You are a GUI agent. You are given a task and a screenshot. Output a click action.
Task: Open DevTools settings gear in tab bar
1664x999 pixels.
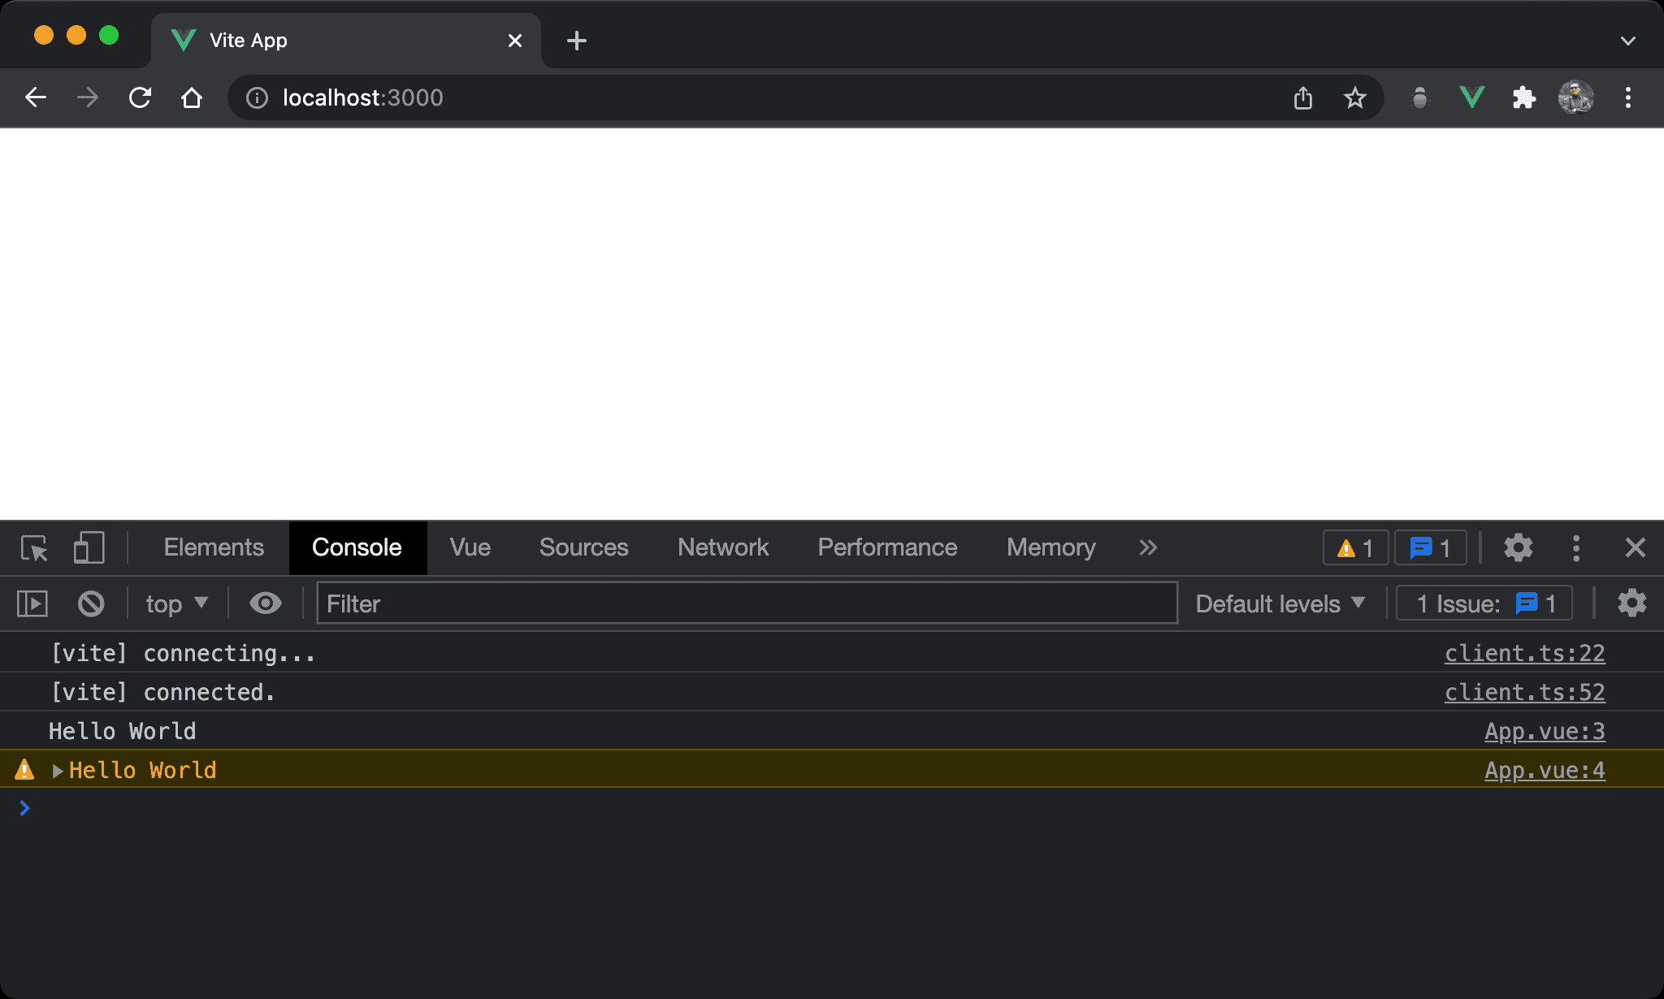(x=1518, y=548)
